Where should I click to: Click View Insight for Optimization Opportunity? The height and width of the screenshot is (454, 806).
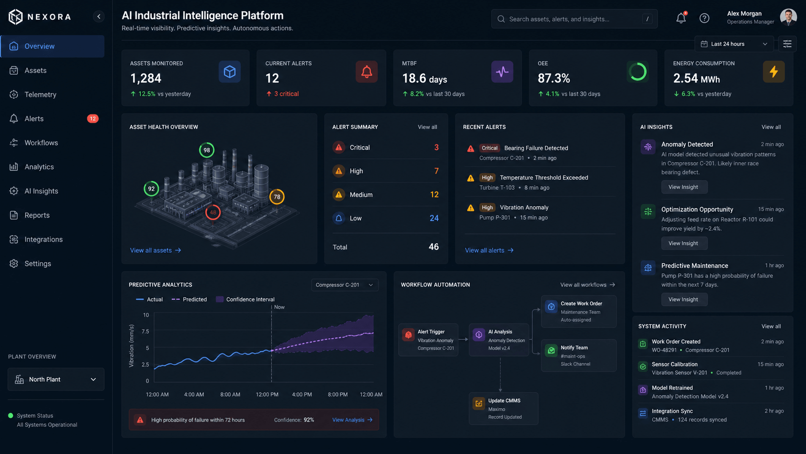click(684, 243)
